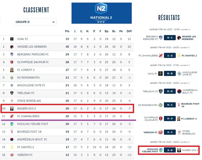Open the STADE BORDELAIS standings row
This screenshot has width=202, height=160.
click(x=29, y=101)
